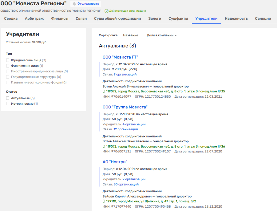277x211 pixels.
Task: Go to Суды общей юрисдикции tab
Action: tap(117, 18)
